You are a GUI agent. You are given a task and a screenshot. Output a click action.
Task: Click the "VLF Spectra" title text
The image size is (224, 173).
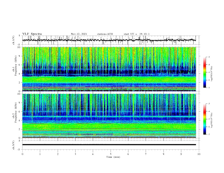pyautogui.click(x=32, y=34)
